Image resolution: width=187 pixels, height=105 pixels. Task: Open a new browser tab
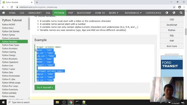[37, 2]
